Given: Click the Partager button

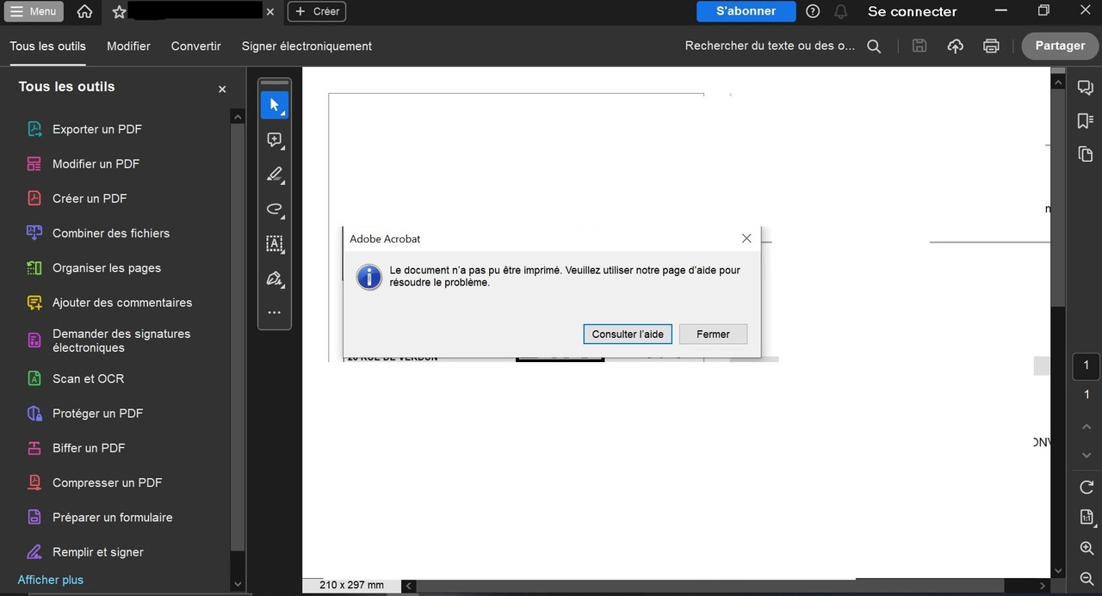Looking at the screenshot, I should point(1060,46).
